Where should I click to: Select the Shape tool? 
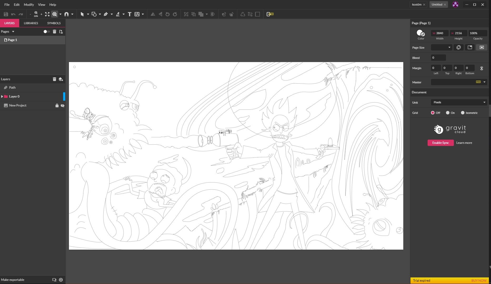[94, 14]
